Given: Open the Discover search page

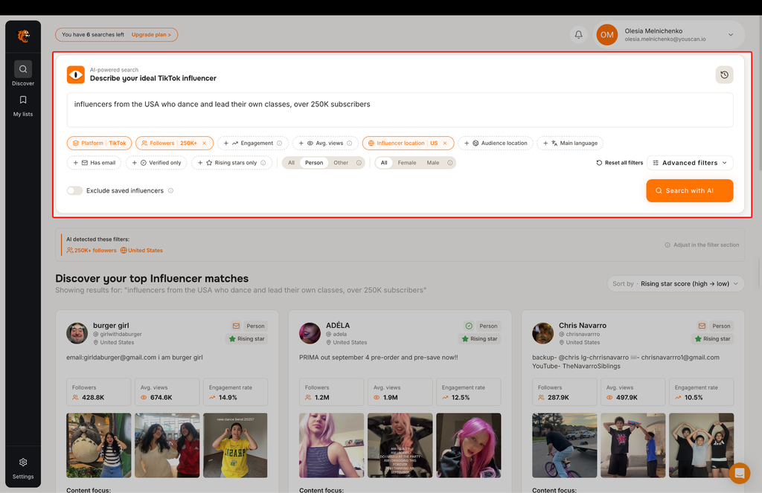Looking at the screenshot, I should click(x=23, y=74).
